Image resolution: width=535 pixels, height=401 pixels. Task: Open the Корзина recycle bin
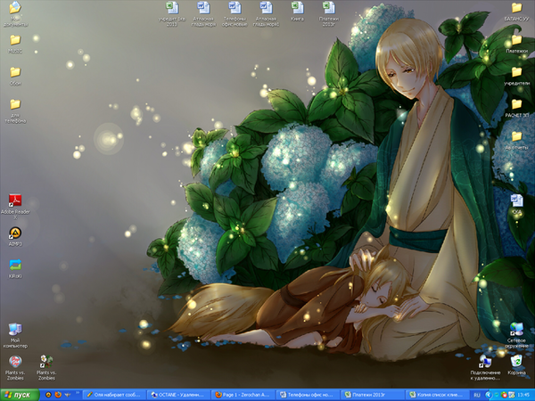516,360
